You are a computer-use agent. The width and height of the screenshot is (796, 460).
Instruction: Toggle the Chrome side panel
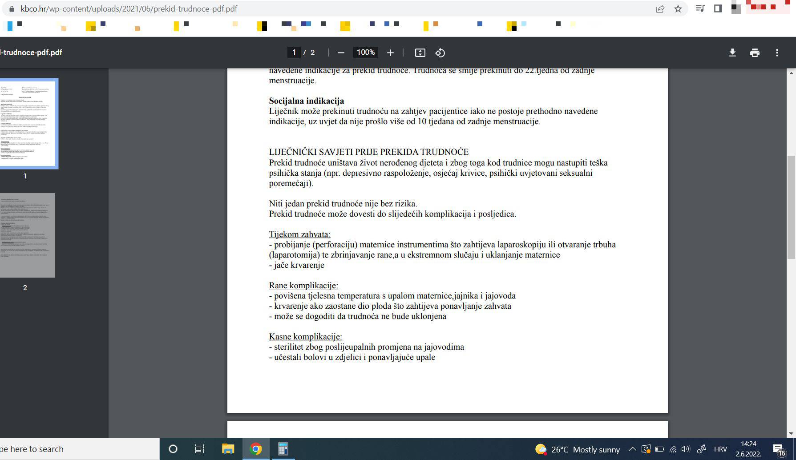718,8
